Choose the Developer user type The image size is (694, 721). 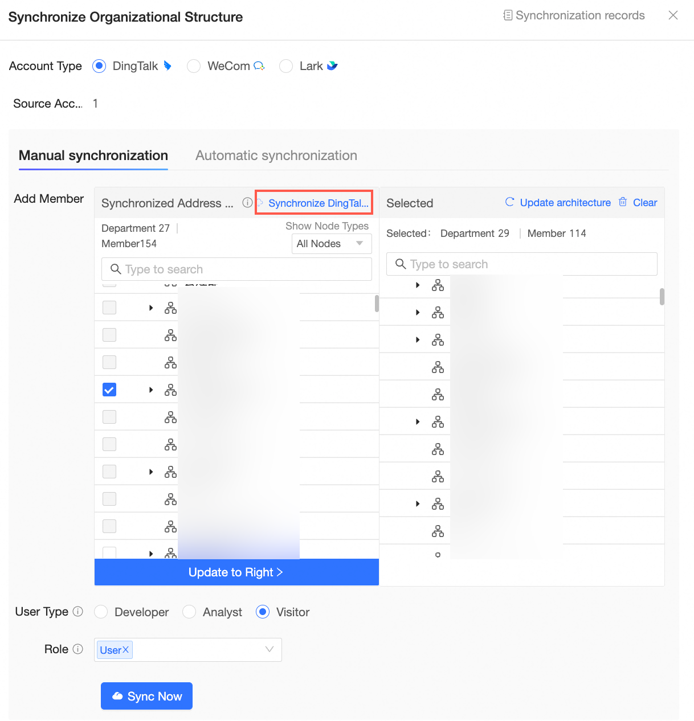point(101,612)
